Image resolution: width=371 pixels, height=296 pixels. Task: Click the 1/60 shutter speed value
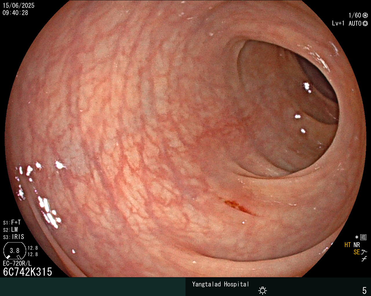pos(355,16)
